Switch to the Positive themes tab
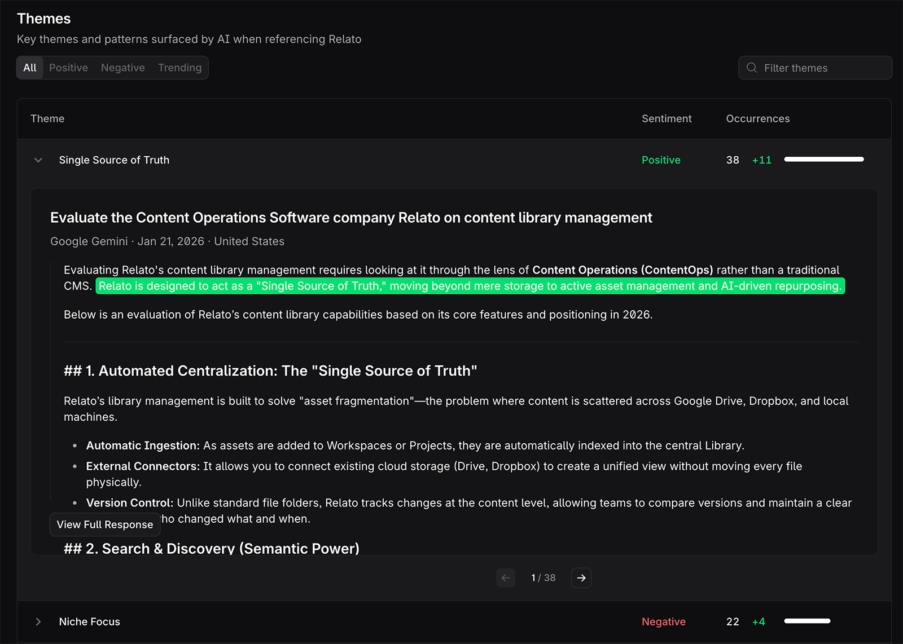The height and width of the screenshot is (644, 903). tap(68, 68)
